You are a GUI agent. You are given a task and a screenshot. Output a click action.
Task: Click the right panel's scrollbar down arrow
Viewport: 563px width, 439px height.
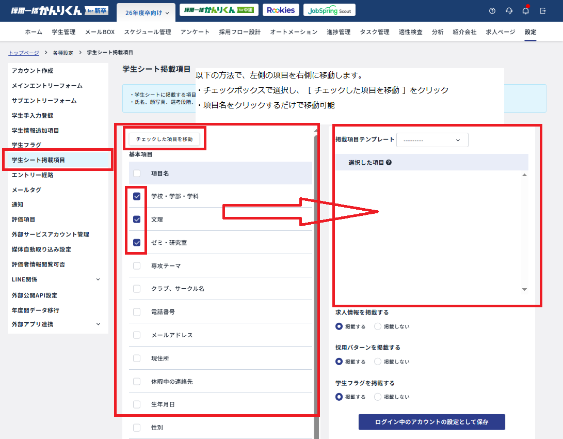tap(524, 290)
